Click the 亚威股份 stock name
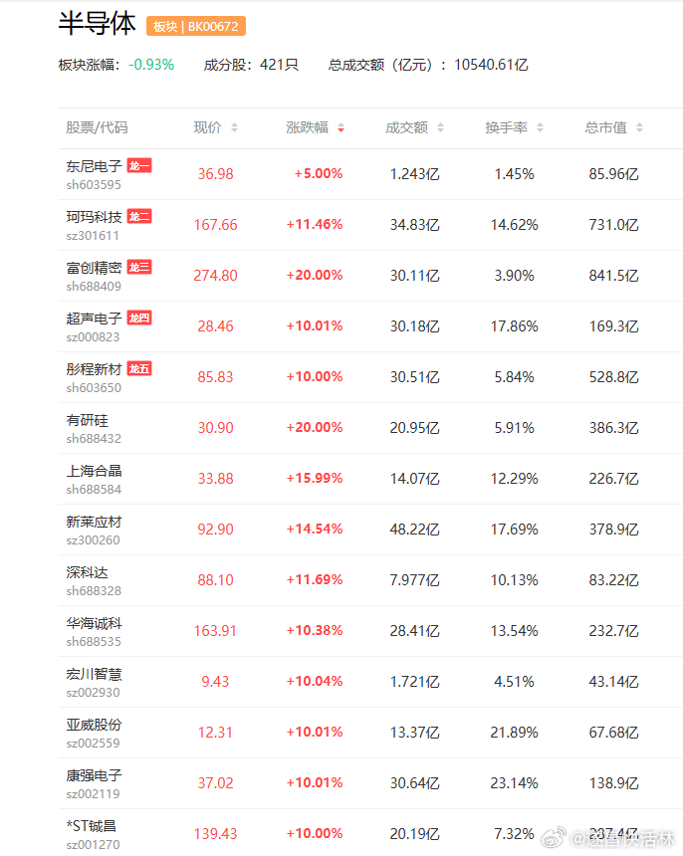Viewport: 683px width, 856px height. [x=94, y=725]
